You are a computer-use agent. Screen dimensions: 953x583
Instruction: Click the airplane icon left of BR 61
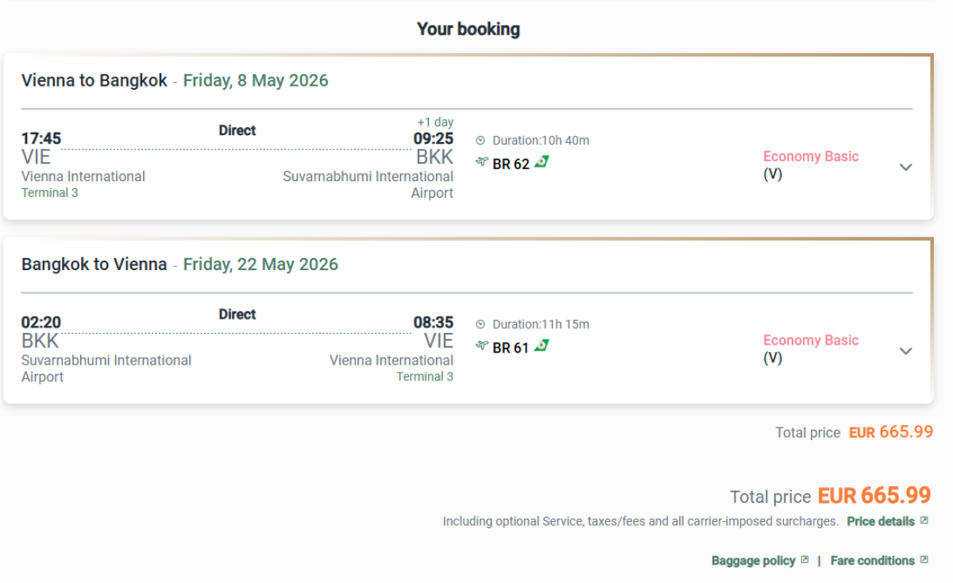click(x=481, y=346)
